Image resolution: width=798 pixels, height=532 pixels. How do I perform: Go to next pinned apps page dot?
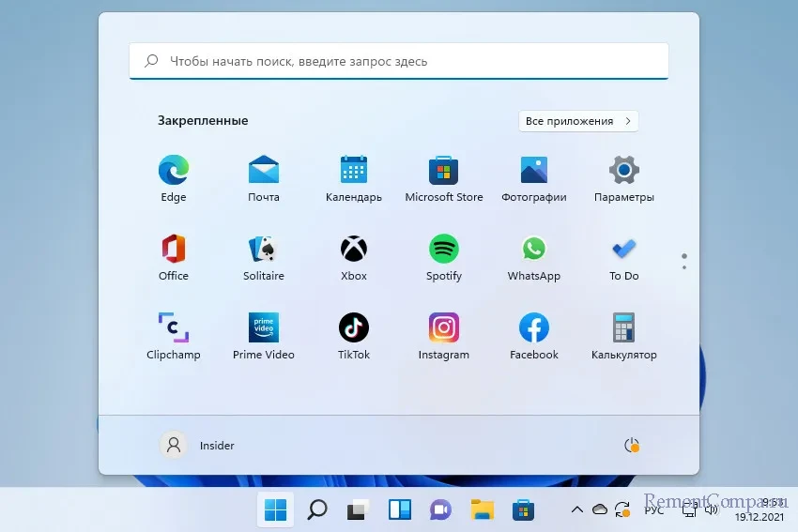pyautogui.click(x=684, y=266)
